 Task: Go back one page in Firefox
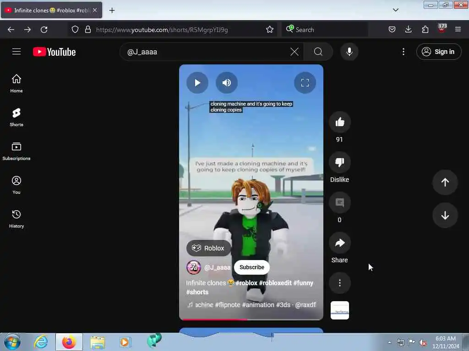click(11, 30)
